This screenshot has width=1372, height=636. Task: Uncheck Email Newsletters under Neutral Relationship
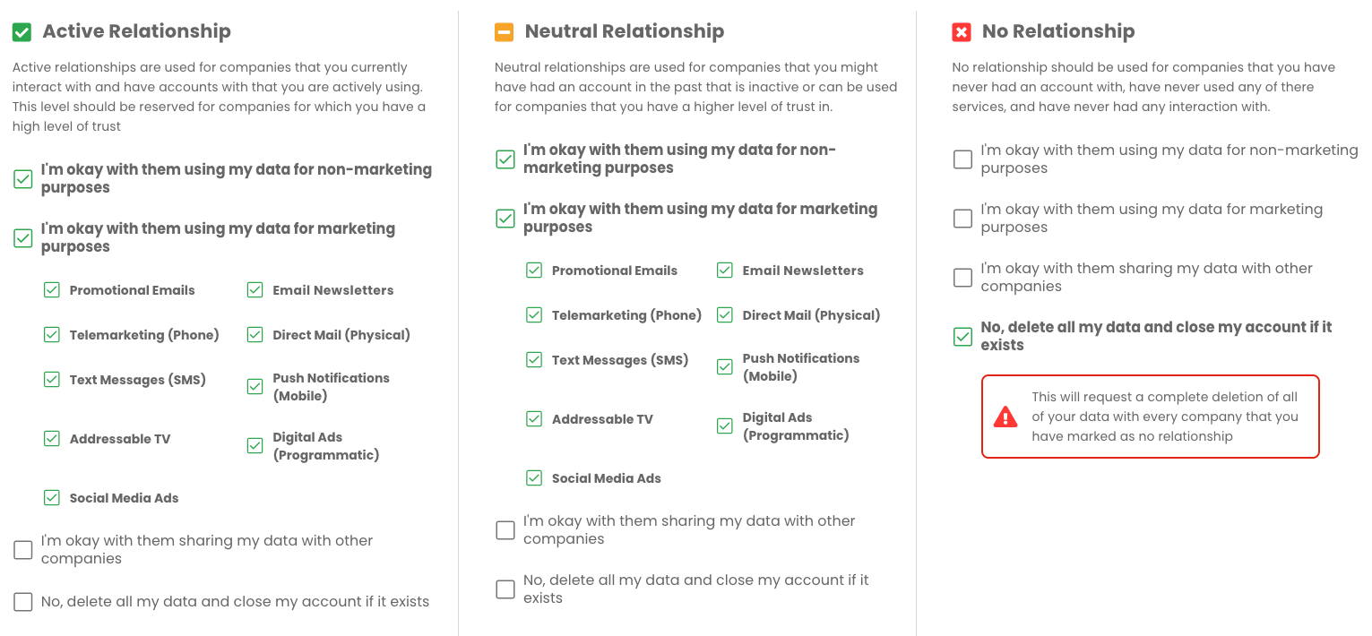pyautogui.click(x=725, y=271)
